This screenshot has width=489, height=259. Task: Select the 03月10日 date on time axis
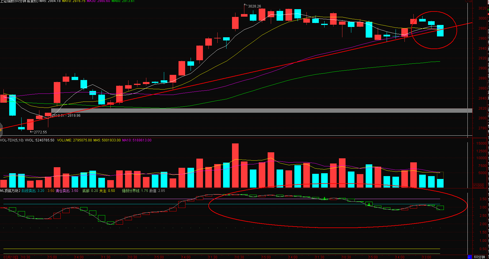point(11,257)
